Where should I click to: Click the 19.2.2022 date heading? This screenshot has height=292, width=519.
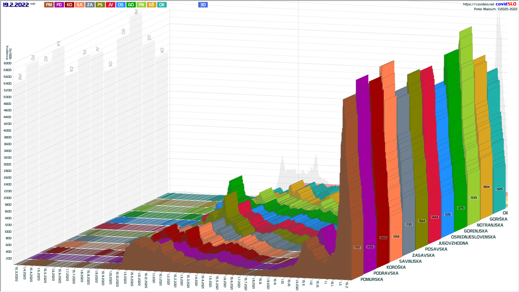coord(16,5)
